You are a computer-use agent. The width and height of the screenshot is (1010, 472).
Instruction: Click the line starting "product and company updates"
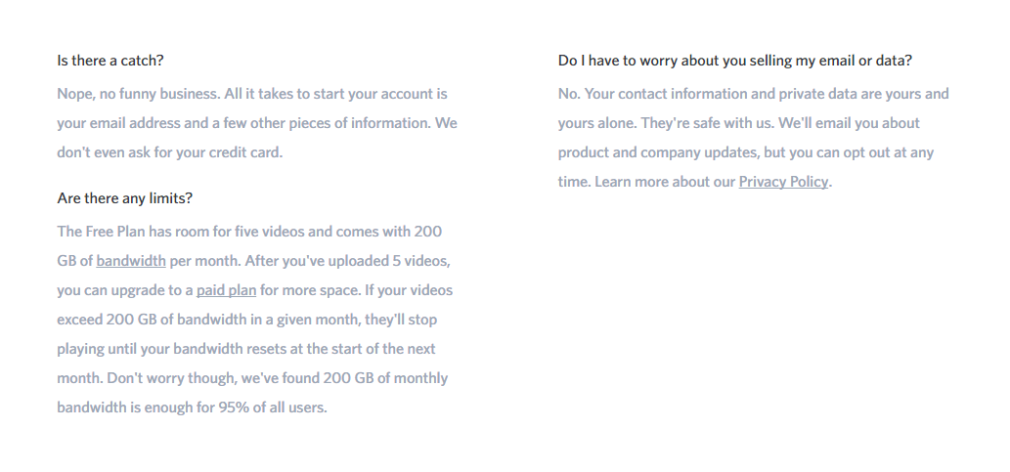[746, 152]
